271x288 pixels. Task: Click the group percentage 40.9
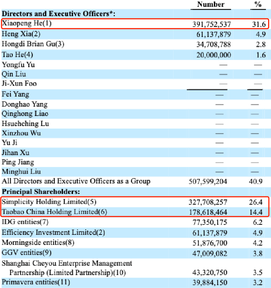tap(256, 181)
